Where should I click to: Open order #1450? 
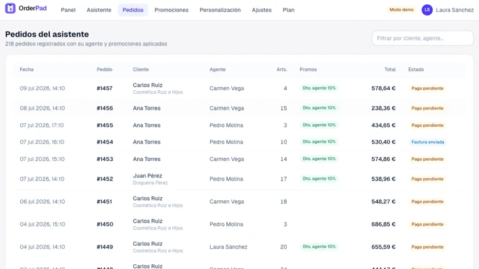coord(105,224)
